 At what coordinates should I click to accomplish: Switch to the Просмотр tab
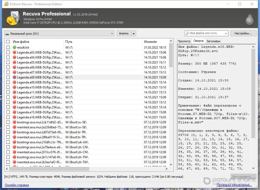(x=184, y=41)
